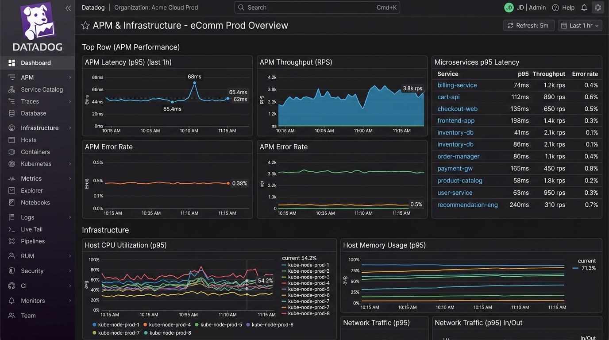The height and width of the screenshot is (340, 609).
Task: Expand the Infrastructure submenu chevron
Action: click(70, 128)
